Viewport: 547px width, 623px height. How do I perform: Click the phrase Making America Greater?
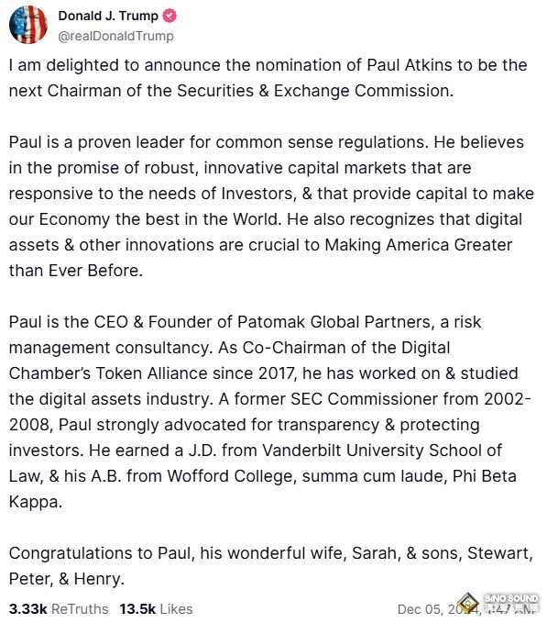419,245
